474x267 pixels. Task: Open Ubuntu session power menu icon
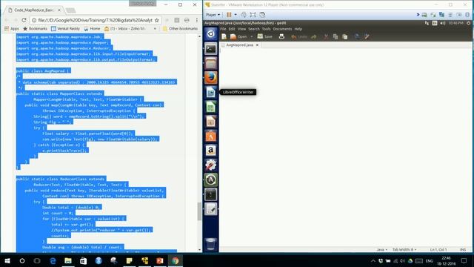point(469,23)
